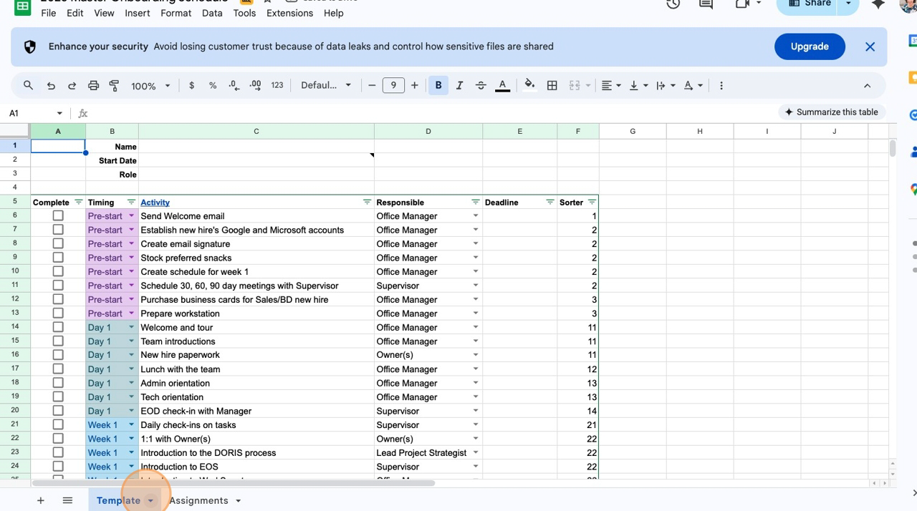Viewport: 917px width, 511px height.
Task: Open the Template tab options arrow
Action: pyautogui.click(x=150, y=500)
